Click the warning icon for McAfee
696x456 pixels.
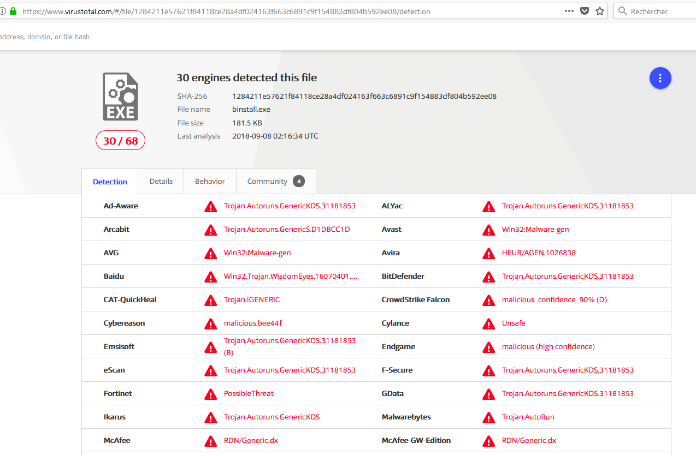coord(210,441)
